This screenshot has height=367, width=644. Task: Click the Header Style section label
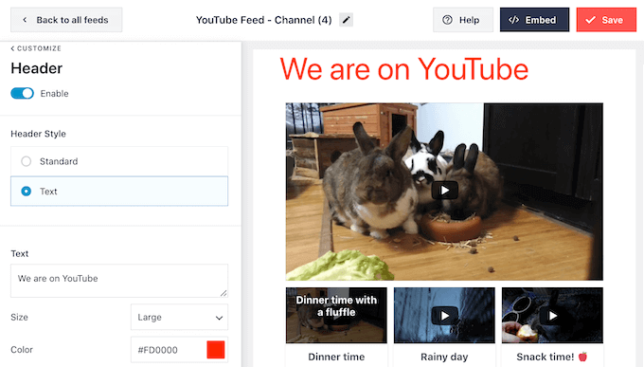pos(38,134)
